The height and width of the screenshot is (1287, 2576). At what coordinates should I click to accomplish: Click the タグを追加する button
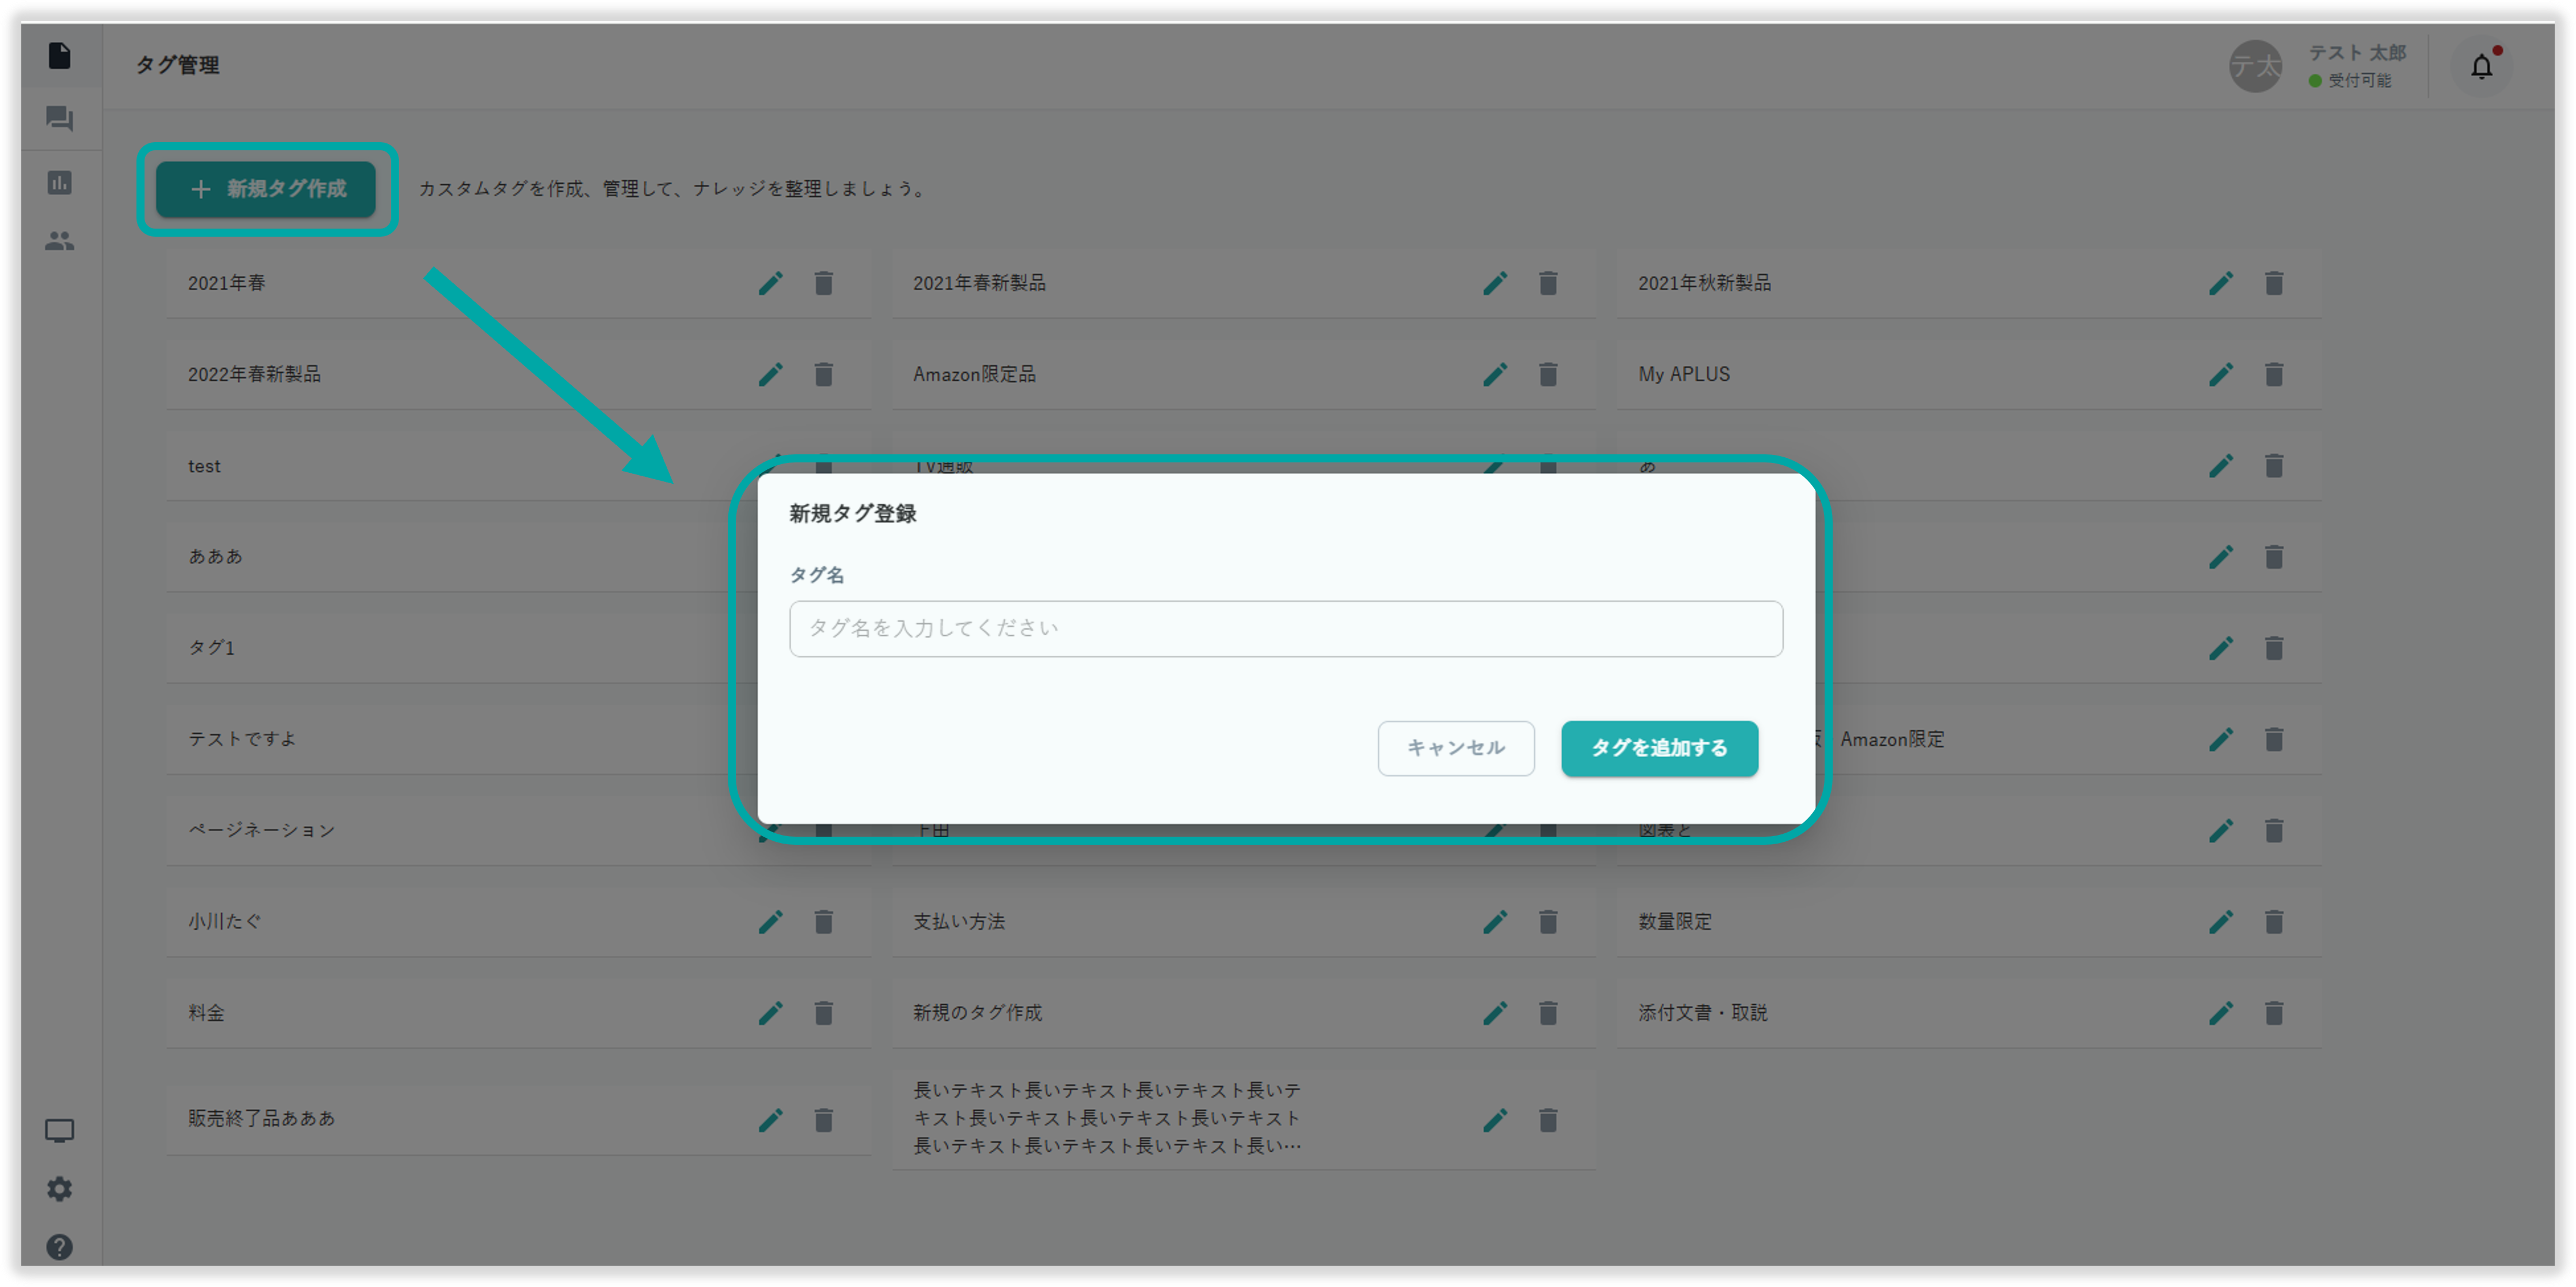(1659, 748)
